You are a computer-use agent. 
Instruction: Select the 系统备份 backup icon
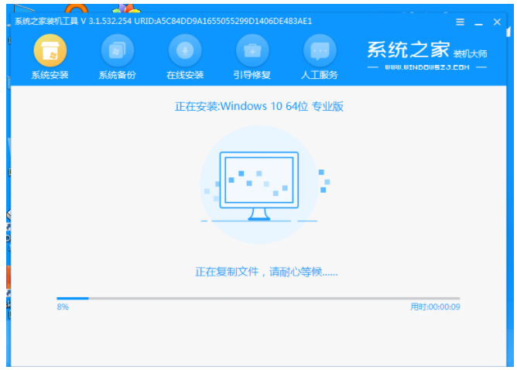(x=118, y=50)
